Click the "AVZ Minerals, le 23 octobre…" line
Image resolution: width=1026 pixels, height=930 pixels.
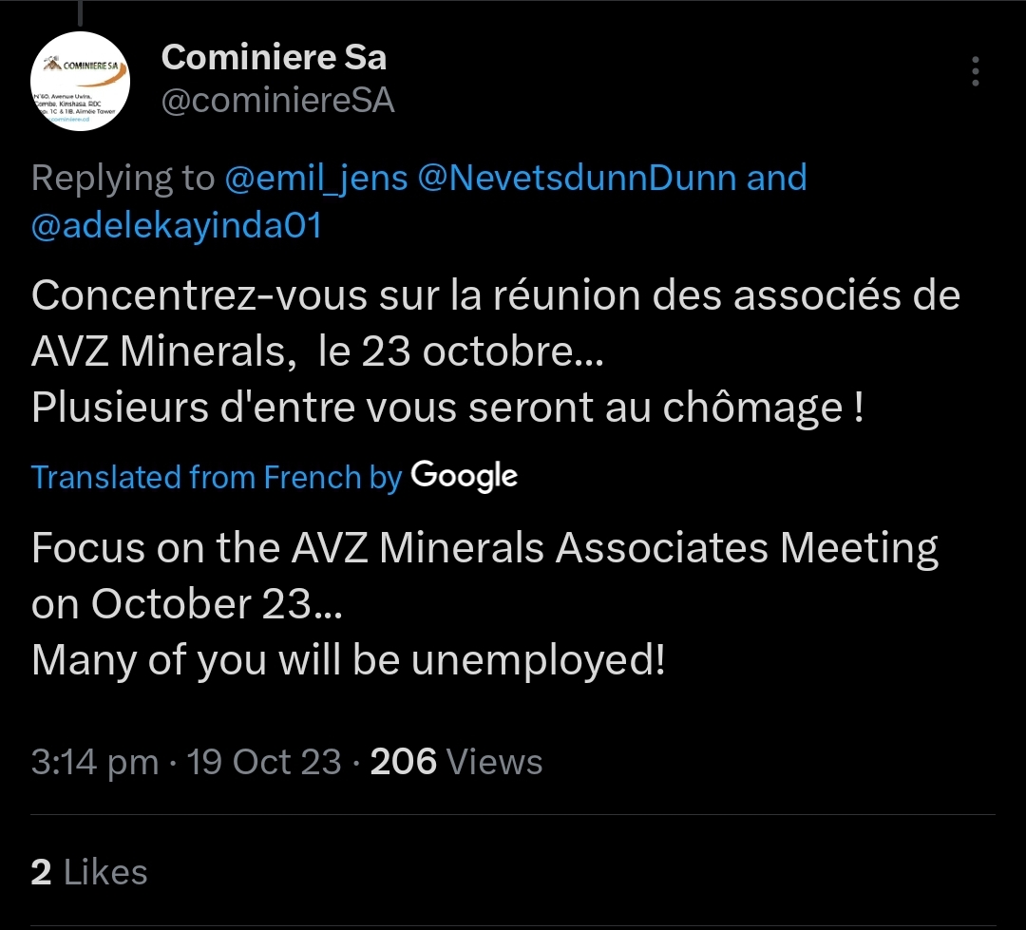[316, 351]
